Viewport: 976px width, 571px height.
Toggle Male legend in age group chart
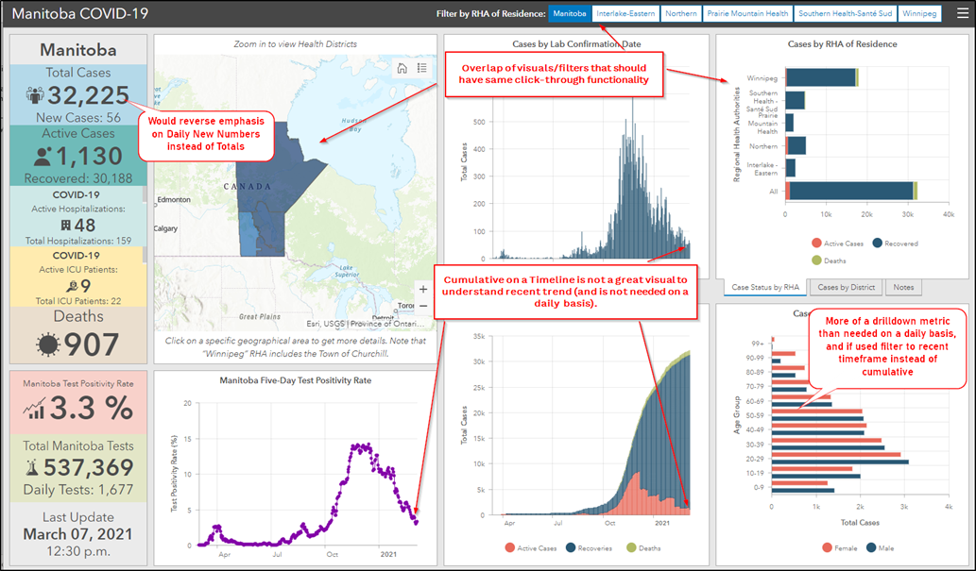[x=881, y=548]
